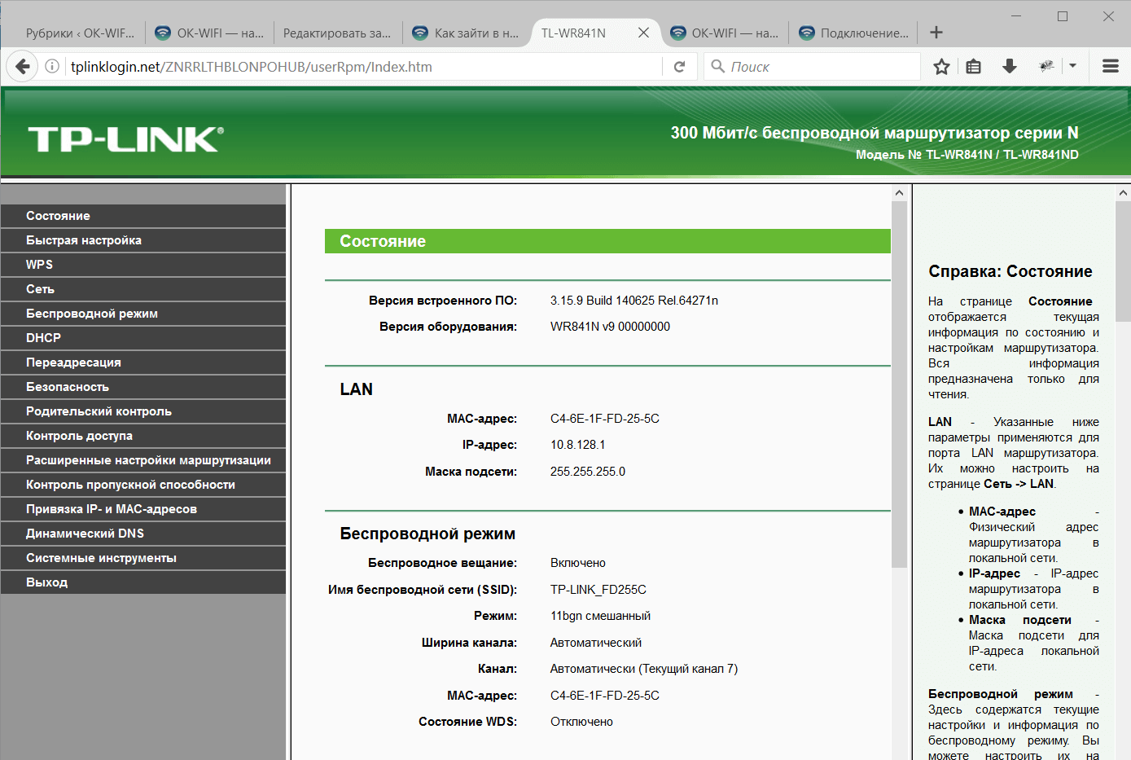The height and width of the screenshot is (760, 1131).
Task: Click firmware version 3.15.9 Build 140625 text
Action: (x=634, y=301)
